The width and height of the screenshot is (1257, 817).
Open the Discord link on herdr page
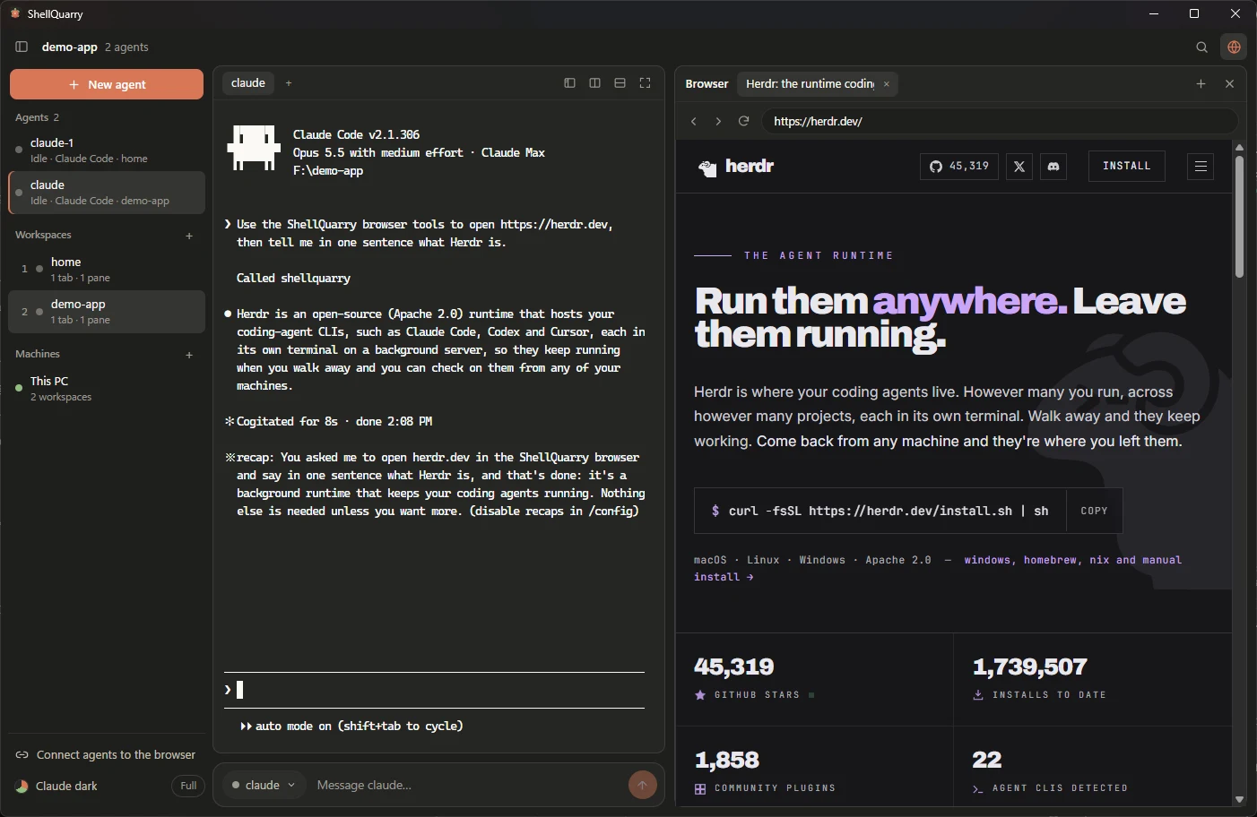(1053, 167)
